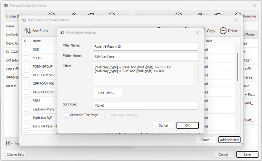
Task: Select the Def Info cutup definition
Action: tap(12, 35)
